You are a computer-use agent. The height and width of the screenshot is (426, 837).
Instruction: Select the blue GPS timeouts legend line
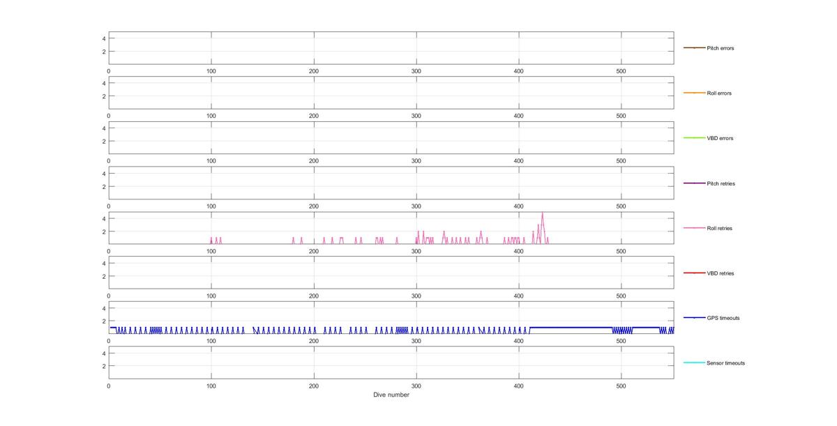pos(694,318)
